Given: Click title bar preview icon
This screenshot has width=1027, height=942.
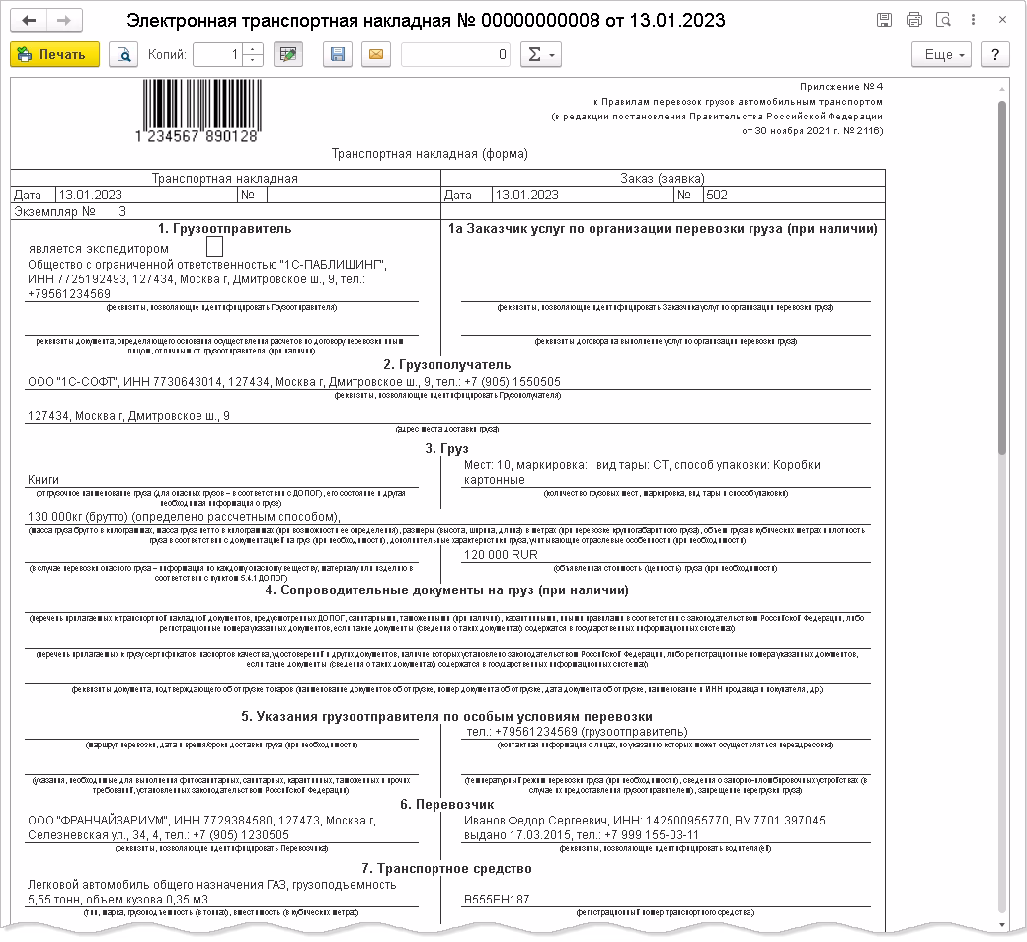Looking at the screenshot, I should point(944,20).
